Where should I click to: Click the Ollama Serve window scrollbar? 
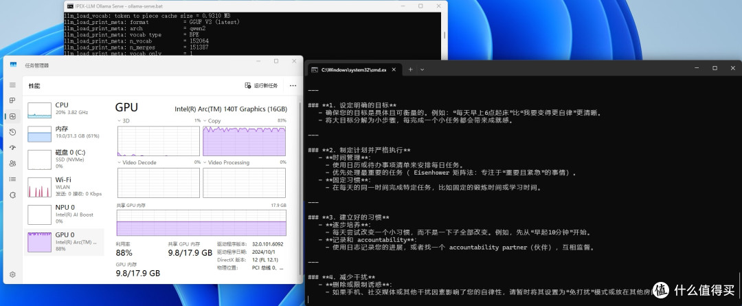point(444,36)
